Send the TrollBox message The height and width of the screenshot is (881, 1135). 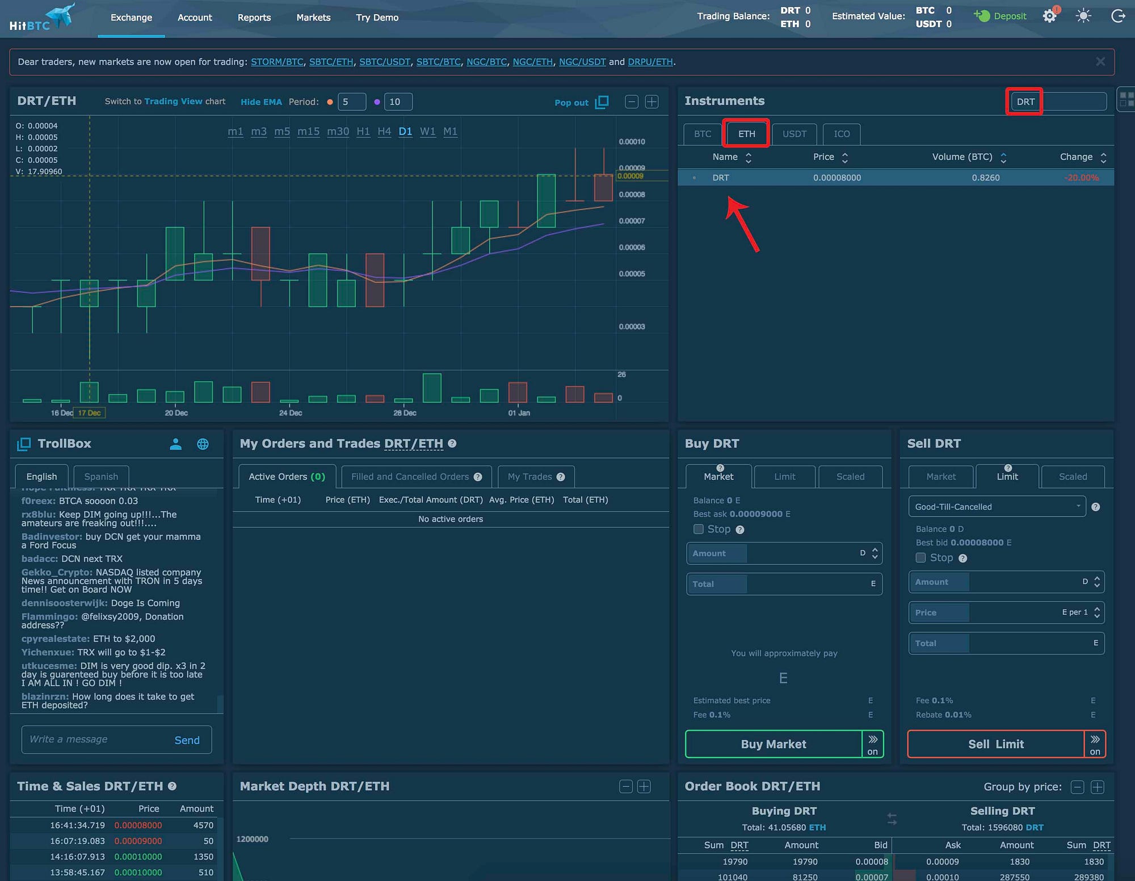[187, 740]
